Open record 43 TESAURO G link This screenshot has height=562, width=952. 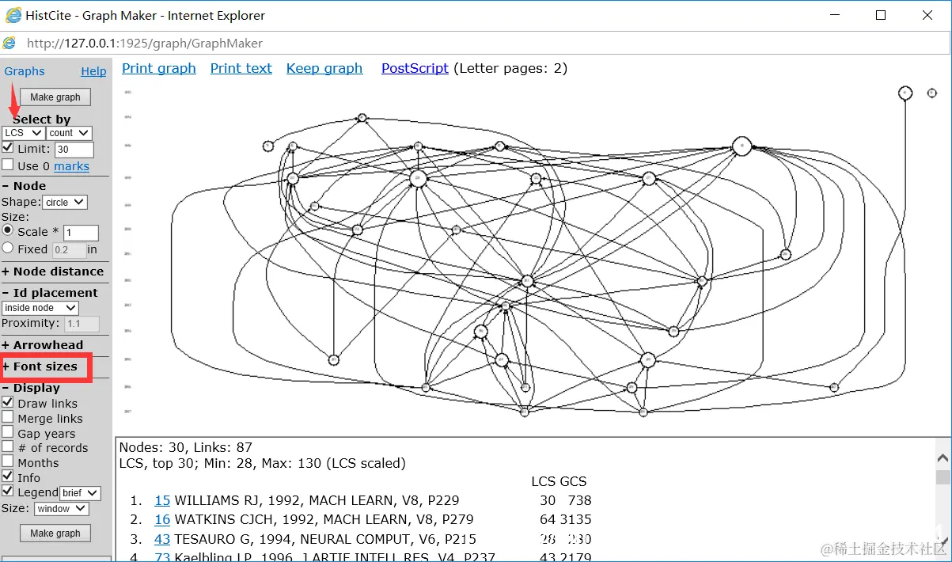[x=162, y=539]
